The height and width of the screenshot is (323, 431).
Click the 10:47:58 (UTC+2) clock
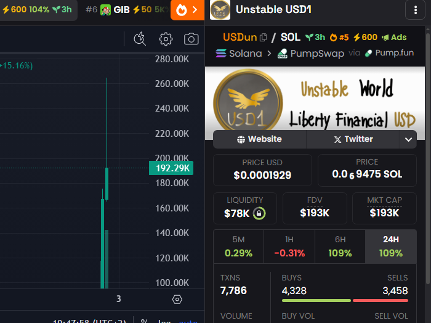(89, 321)
